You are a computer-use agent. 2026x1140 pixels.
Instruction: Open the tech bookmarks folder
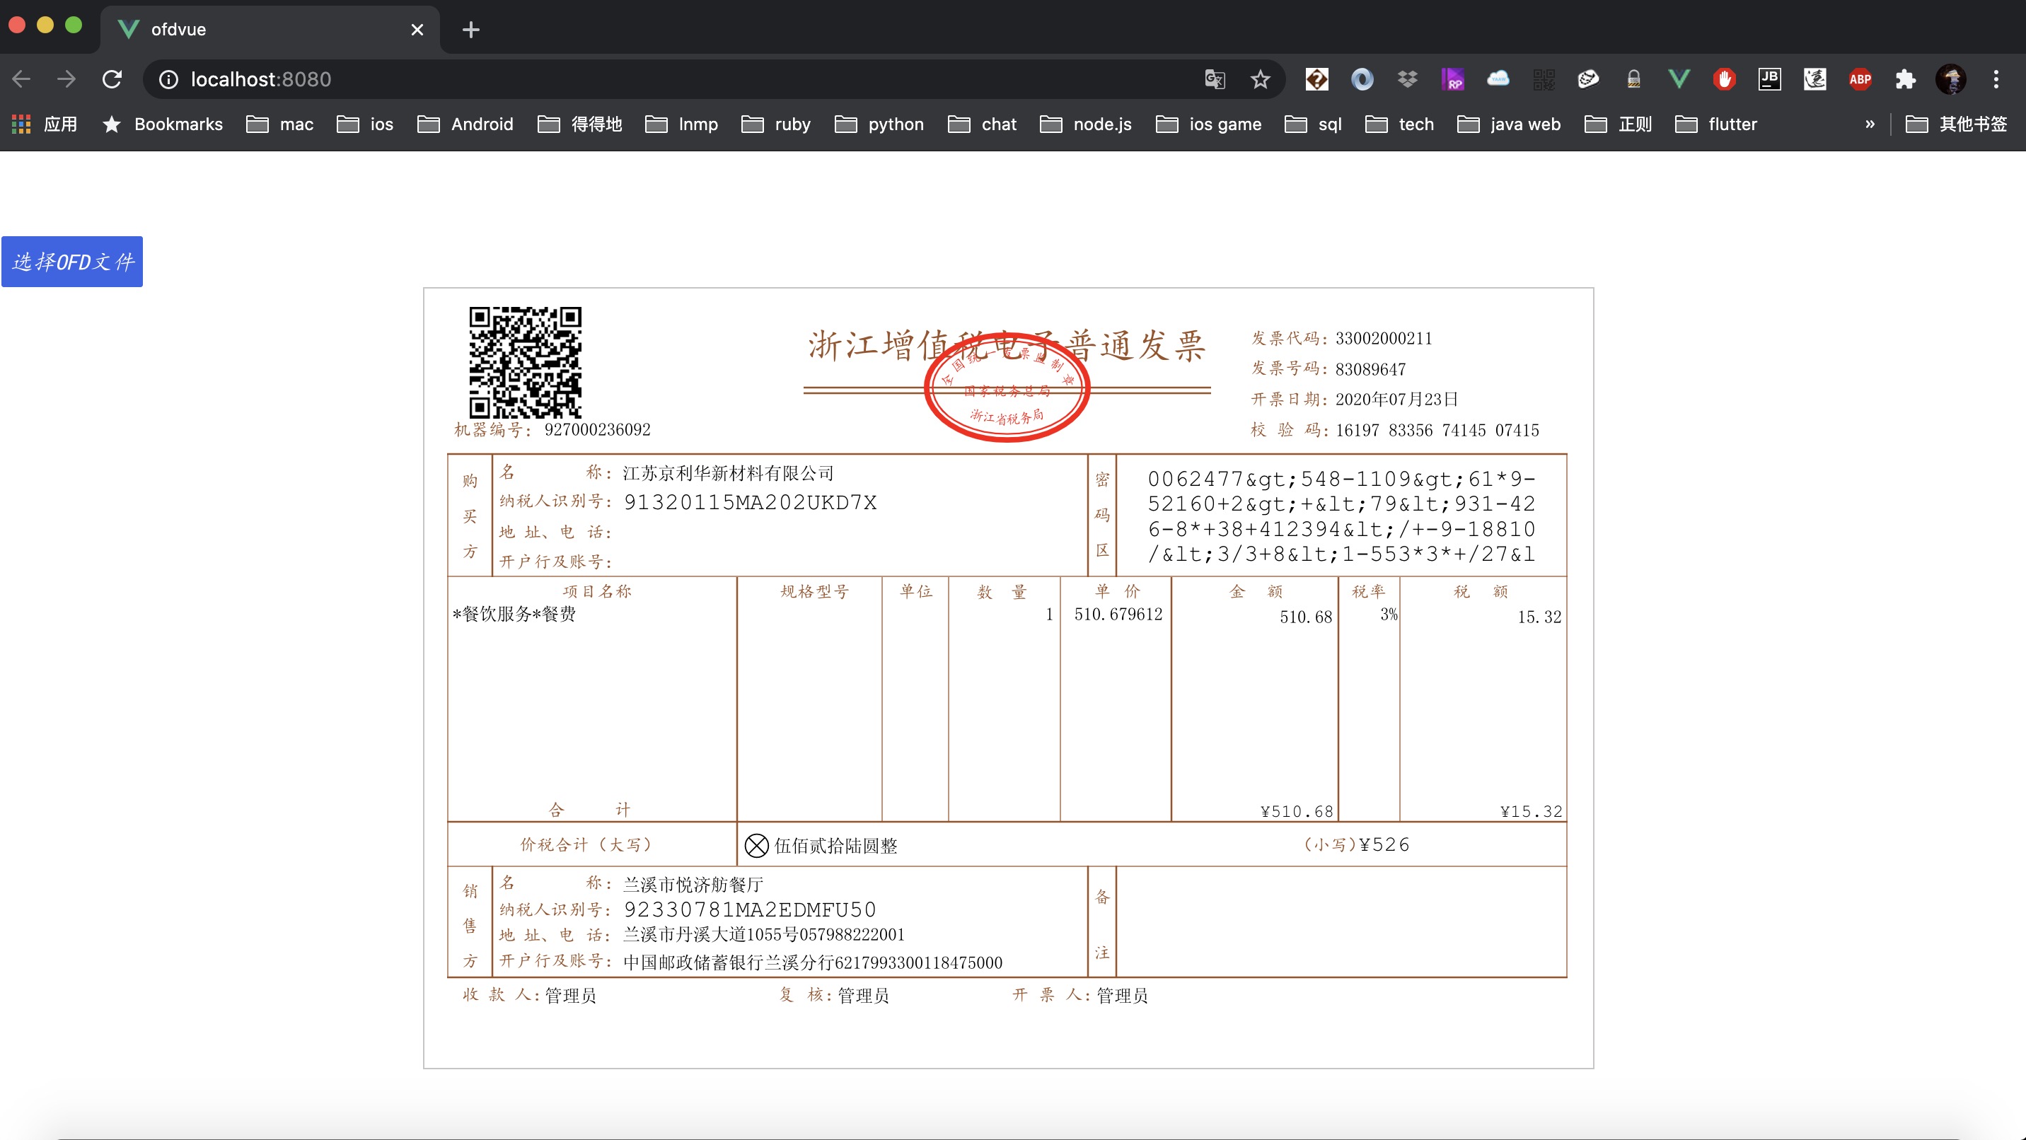pyautogui.click(x=1400, y=124)
